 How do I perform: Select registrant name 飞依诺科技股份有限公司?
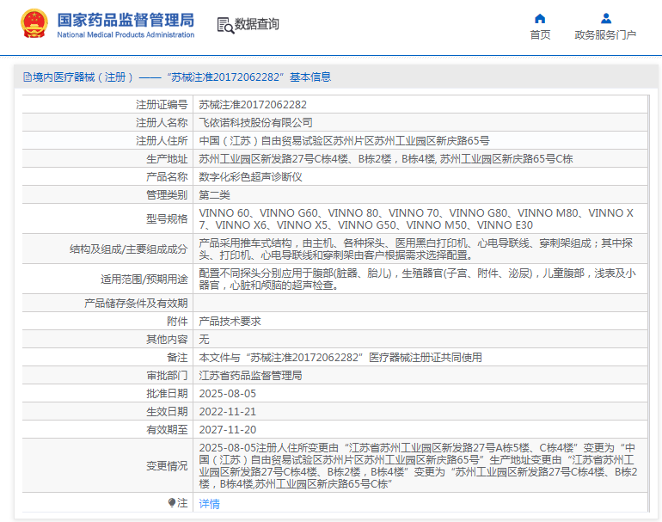(255, 123)
